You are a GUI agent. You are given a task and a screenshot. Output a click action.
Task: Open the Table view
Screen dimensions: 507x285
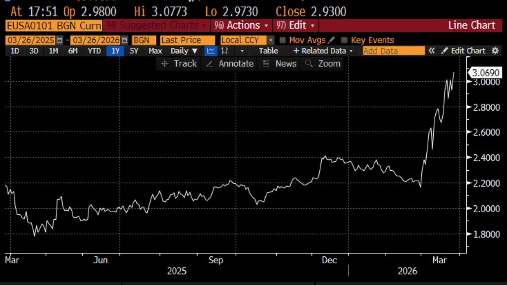click(x=268, y=51)
